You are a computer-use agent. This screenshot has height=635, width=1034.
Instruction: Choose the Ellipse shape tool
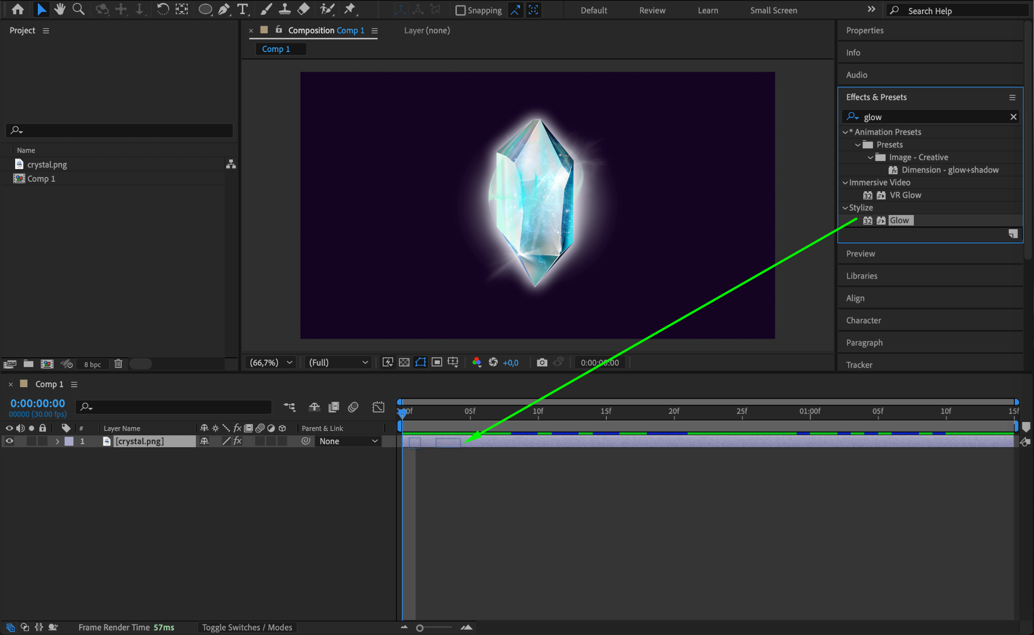(204, 9)
